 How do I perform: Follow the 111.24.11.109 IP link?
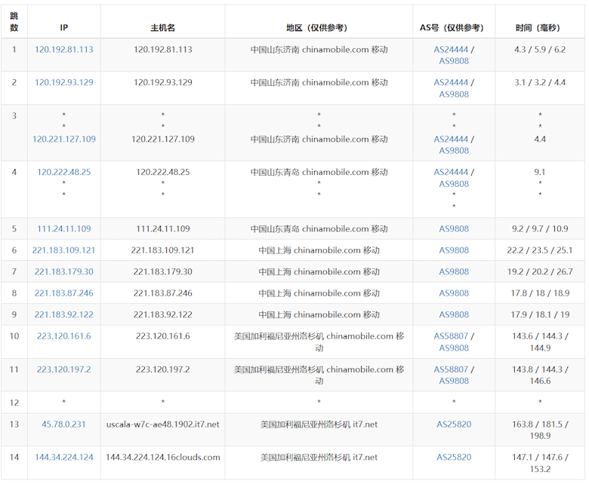click(x=64, y=228)
